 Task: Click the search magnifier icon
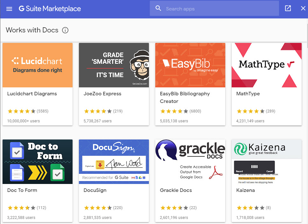158,8
